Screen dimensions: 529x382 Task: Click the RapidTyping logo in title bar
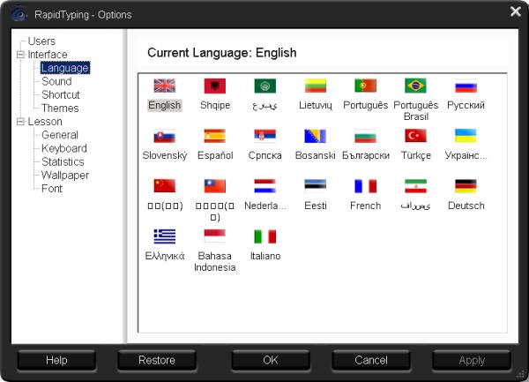tap(19, 14)
